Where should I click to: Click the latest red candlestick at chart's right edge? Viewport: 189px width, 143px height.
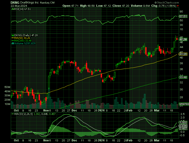point(177,39)
